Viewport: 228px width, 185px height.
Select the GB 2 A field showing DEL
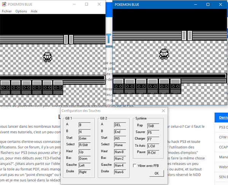coord(120,125)
